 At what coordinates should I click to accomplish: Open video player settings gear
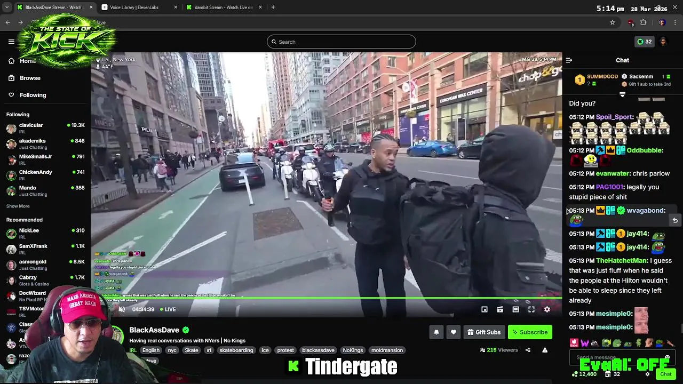coord(547,309)
